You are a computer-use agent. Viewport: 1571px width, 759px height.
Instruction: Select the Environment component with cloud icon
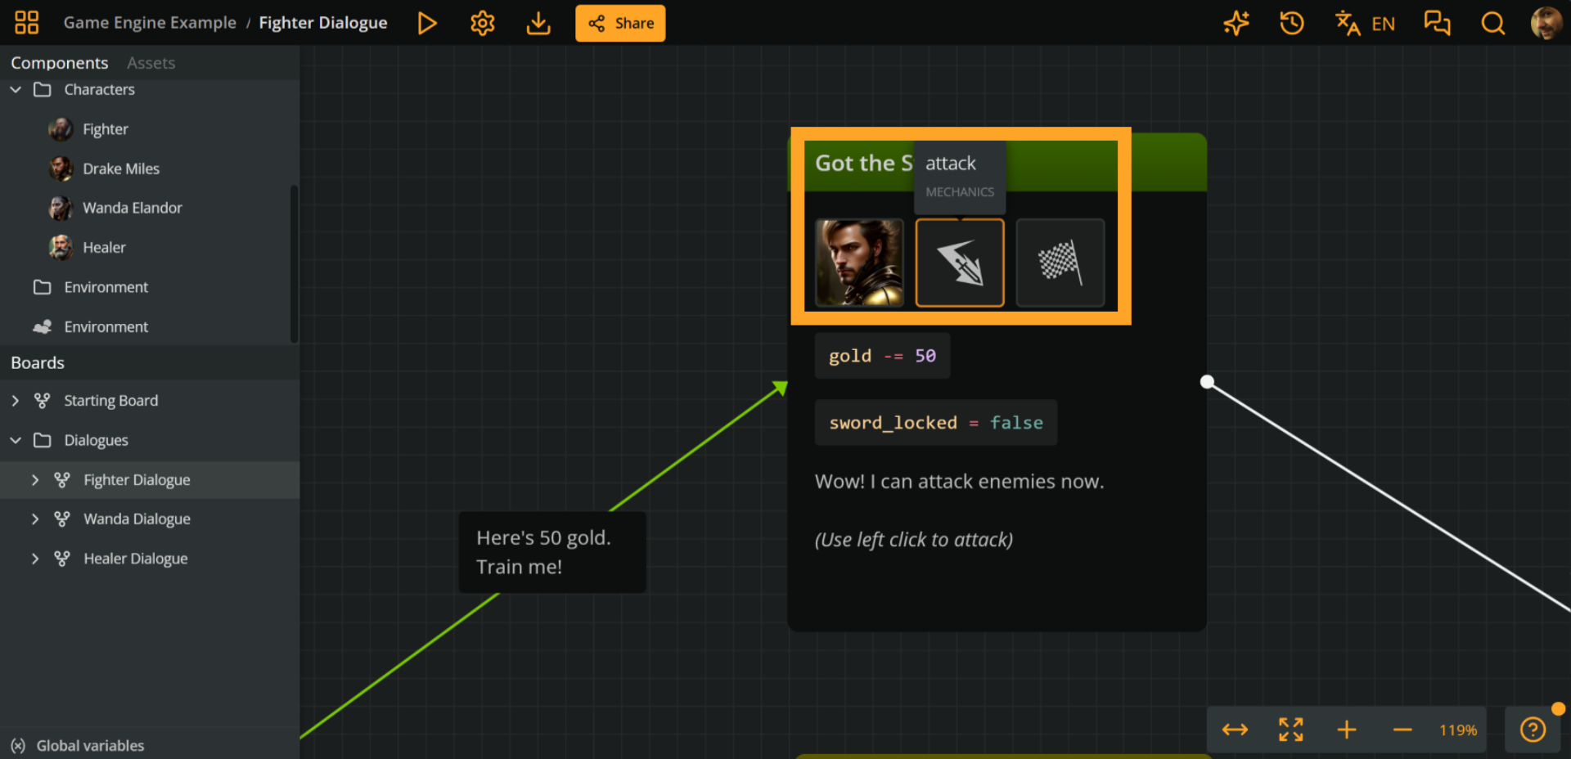pos(106,326)
